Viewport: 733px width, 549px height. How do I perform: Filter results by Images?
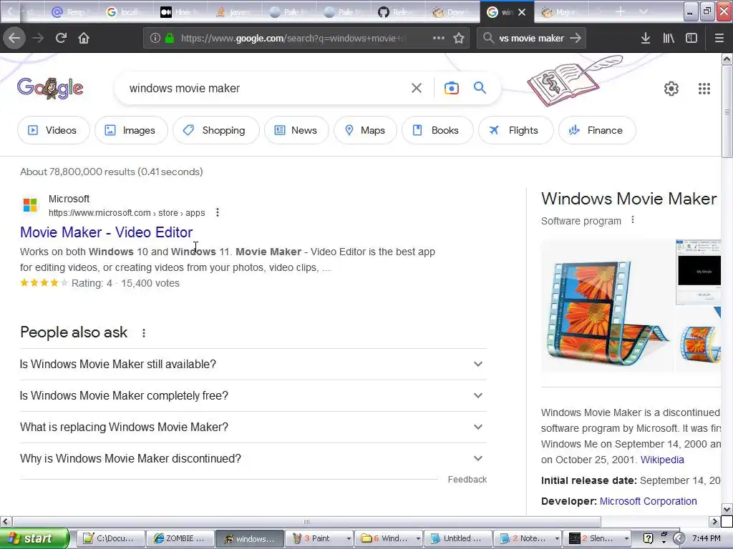coord(131,130)
